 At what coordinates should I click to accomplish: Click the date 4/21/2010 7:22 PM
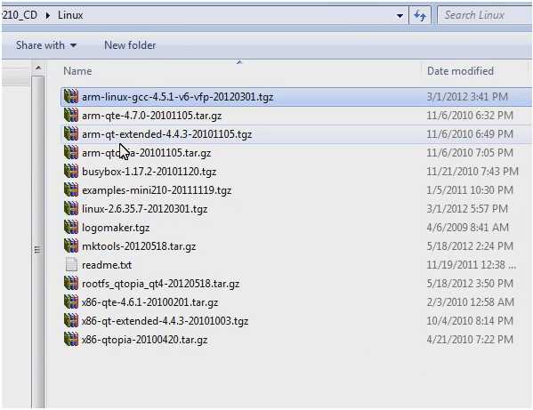pyautogui.click(x=470, y=340)
